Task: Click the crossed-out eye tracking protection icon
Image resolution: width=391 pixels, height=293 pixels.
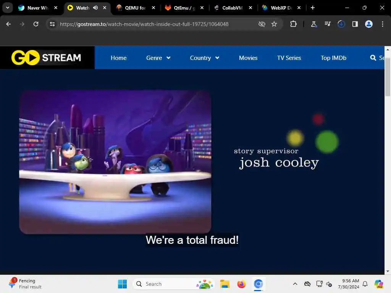Action: (x=262, y=24)
